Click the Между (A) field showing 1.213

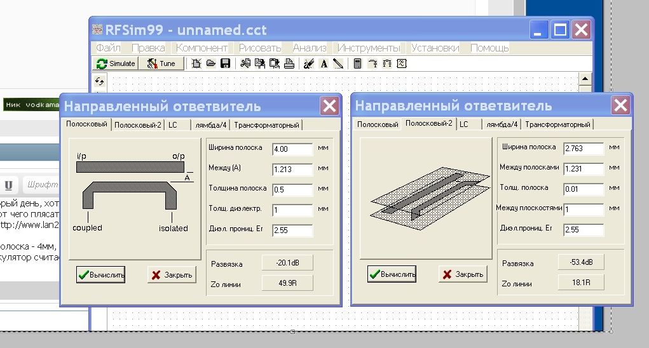[292, 170]
